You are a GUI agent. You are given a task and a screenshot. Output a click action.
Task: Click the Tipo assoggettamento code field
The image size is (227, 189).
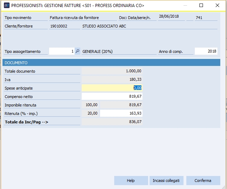[62, 51]
